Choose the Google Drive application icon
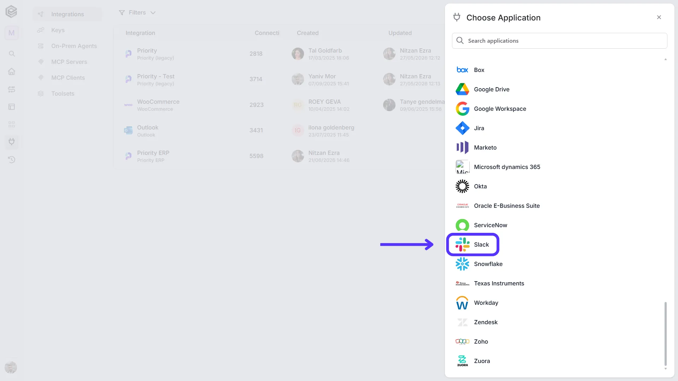This screenshot has height=381, width=678. click(x=462, y=89)
